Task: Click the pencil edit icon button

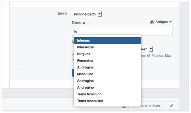Action: pos(171,106)
